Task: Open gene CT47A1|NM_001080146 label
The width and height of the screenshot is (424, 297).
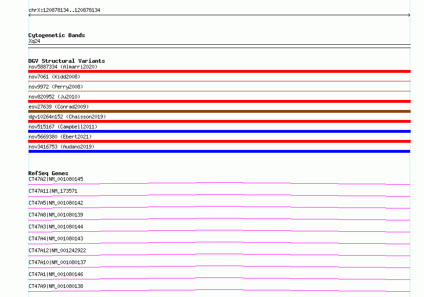Action: (56, 274)
